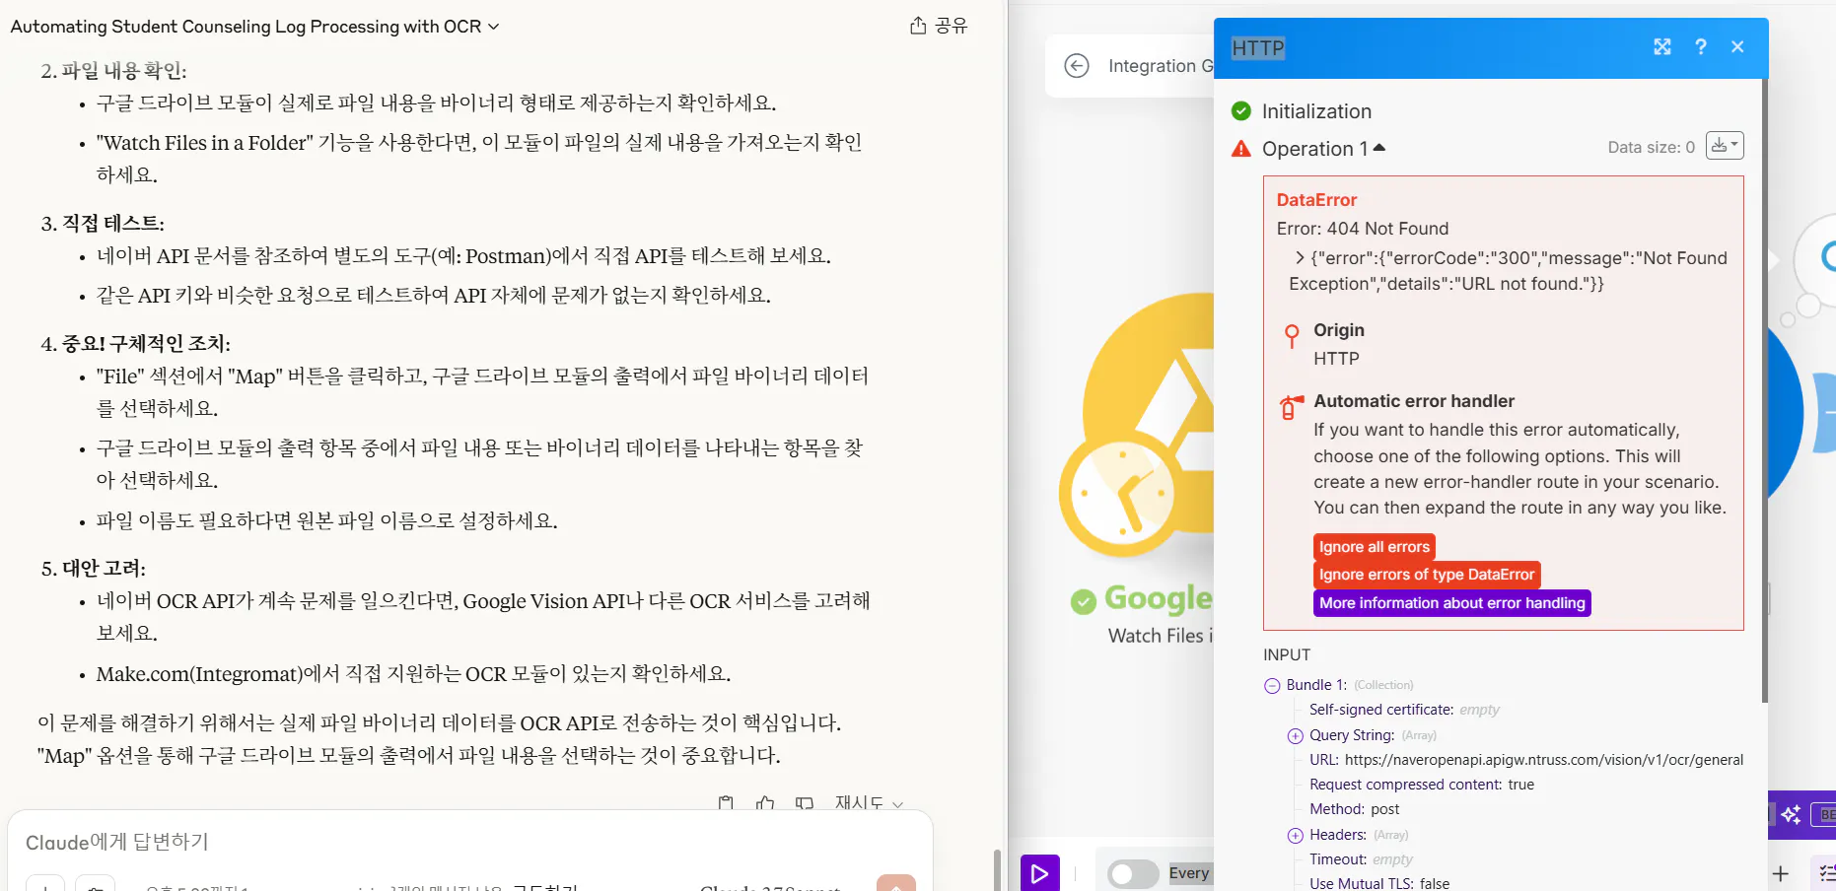Expand the HTTP panel to full screen
This screenshot has height=891, width=1836.
coord(1662,46)
